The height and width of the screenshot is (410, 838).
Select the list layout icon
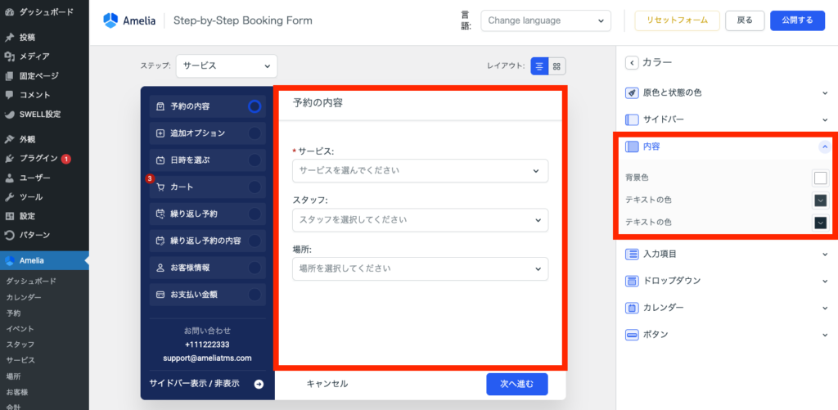(539, 66)
